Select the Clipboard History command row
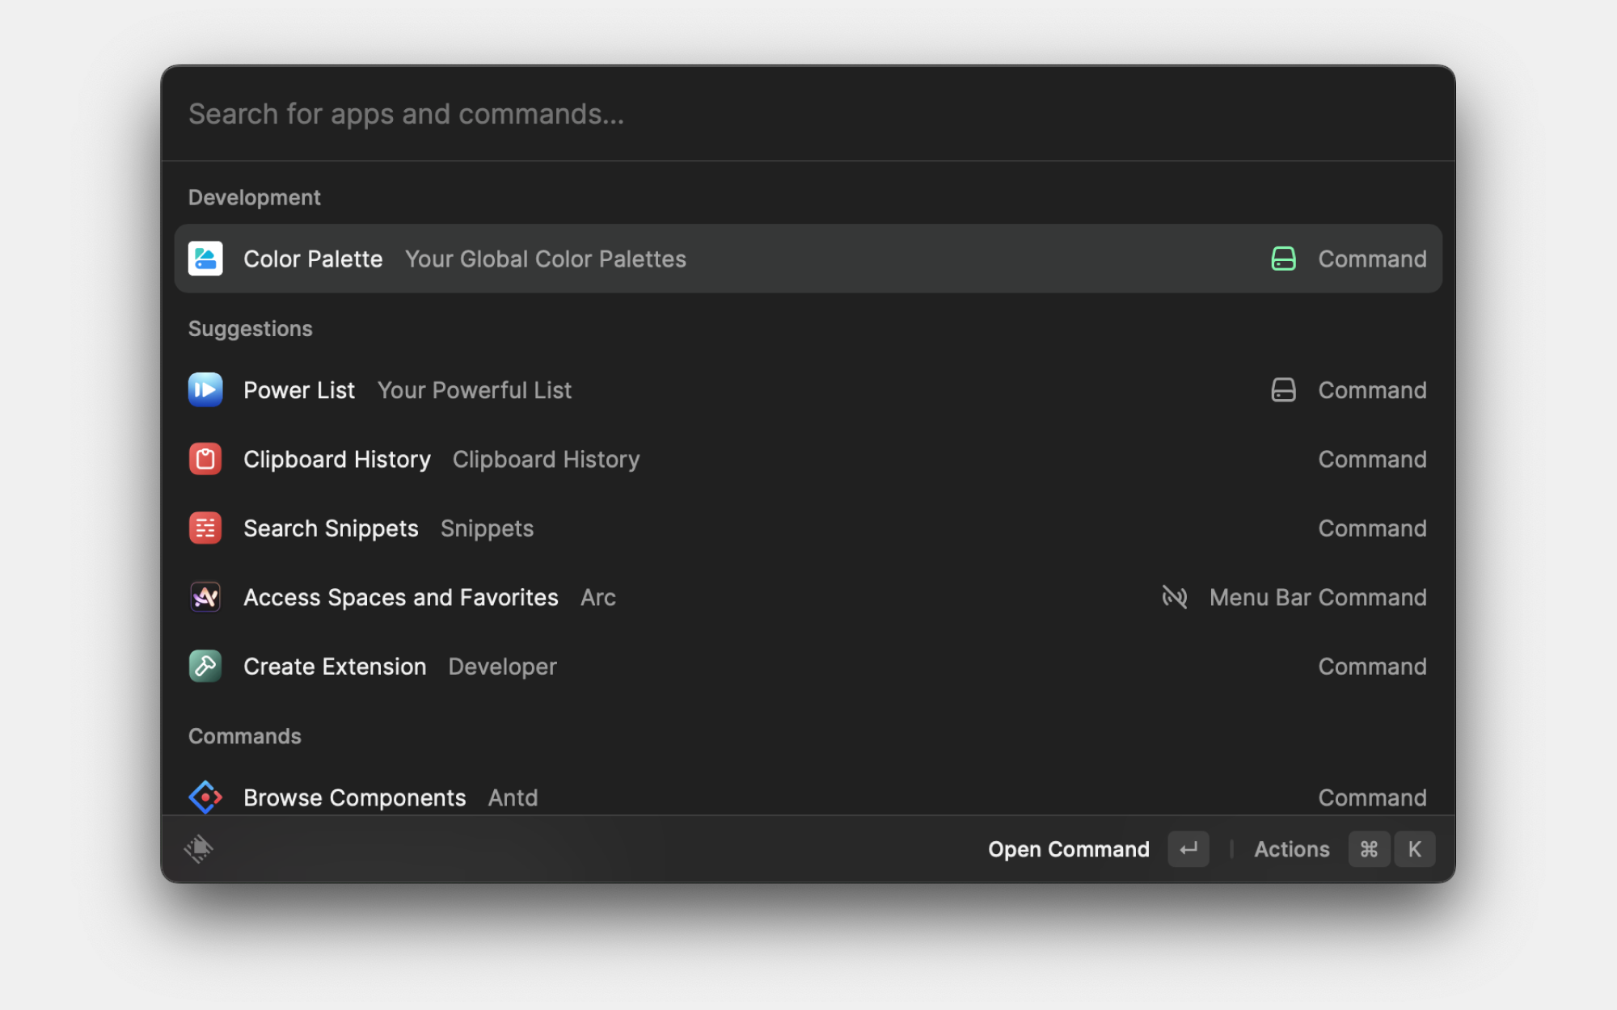The height and width of the screenshot is (1010, 1617). (808, 459)
